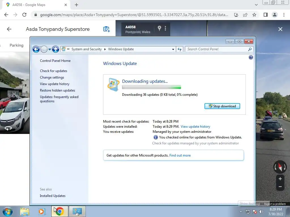Open Windows Media Player from taskbar
290x217 pixels.
42,211
